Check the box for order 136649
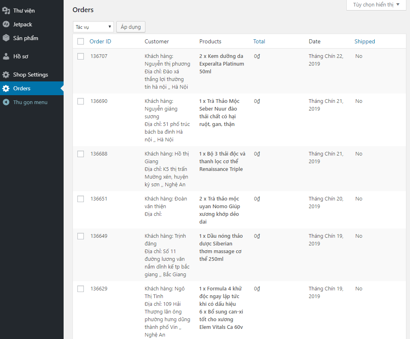 point(81,236)
